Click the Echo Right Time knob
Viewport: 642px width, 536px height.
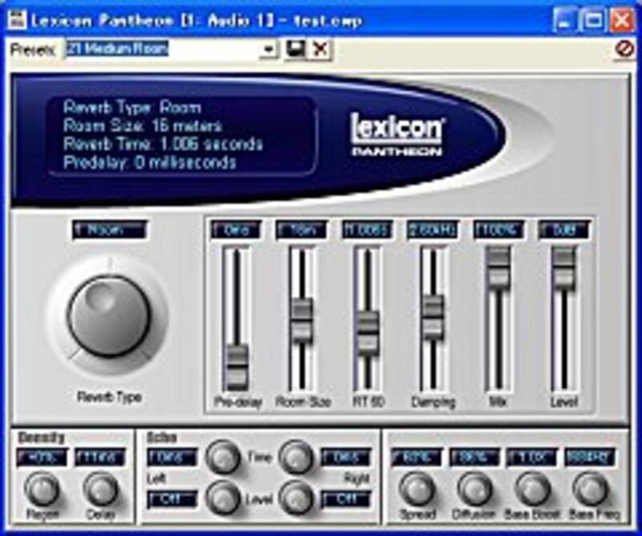[x=295, y=457]
